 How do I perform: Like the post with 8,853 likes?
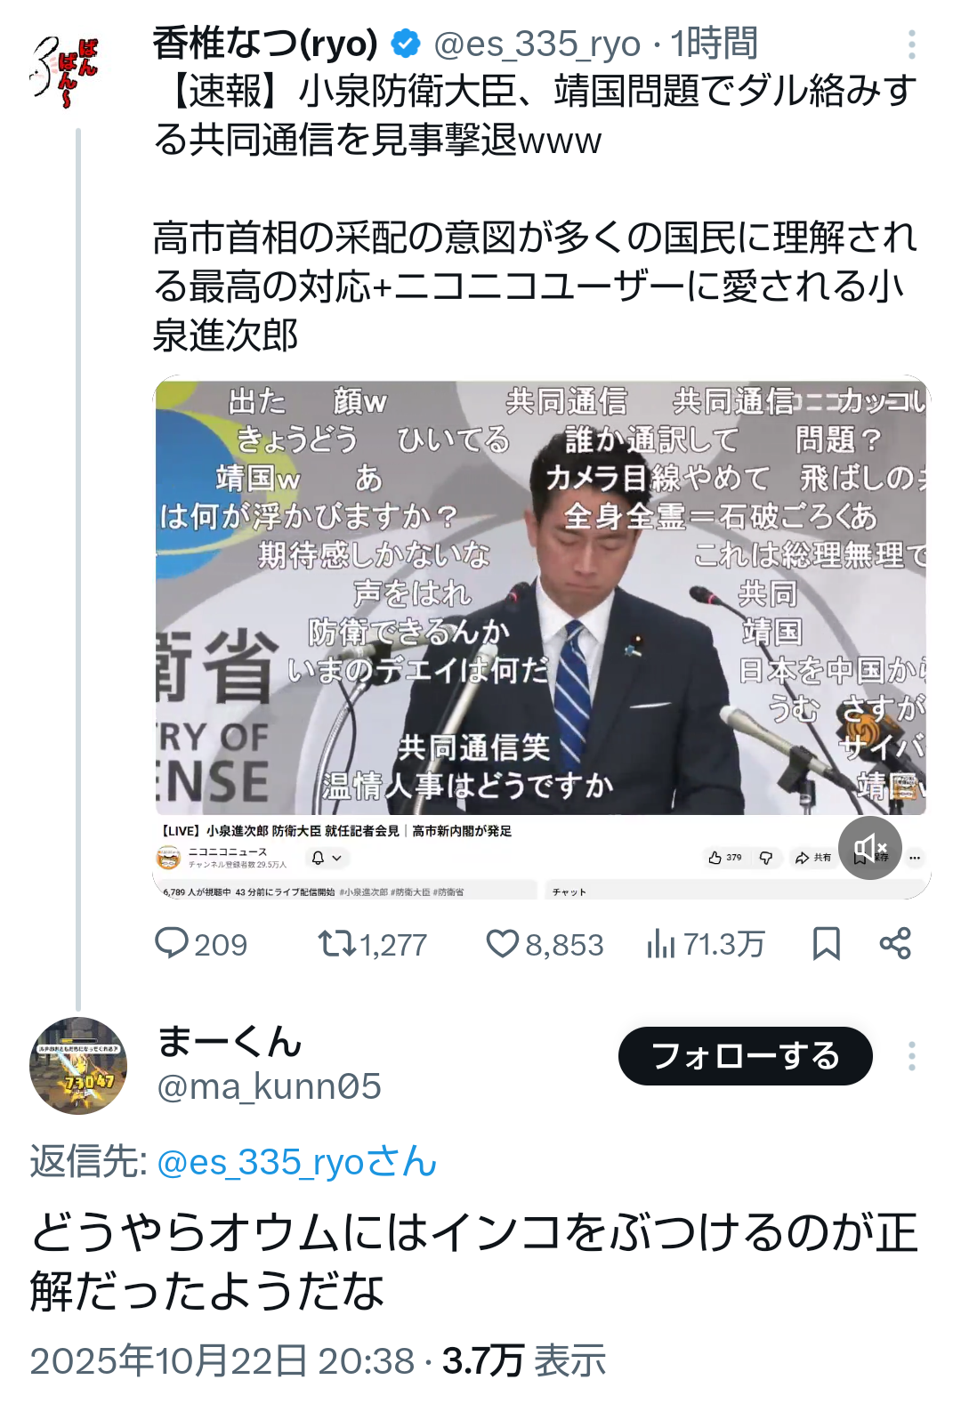(x=502, y=943)
